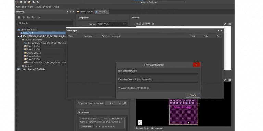263x131 pixels.
Task: Click the pencil edit icon beside TECO-2102772-1-56
Action: click(225, 24)
